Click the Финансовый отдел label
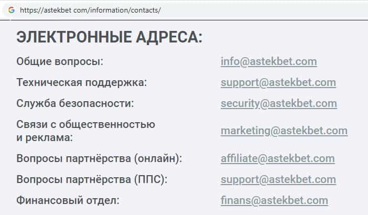 click(68, 200)
